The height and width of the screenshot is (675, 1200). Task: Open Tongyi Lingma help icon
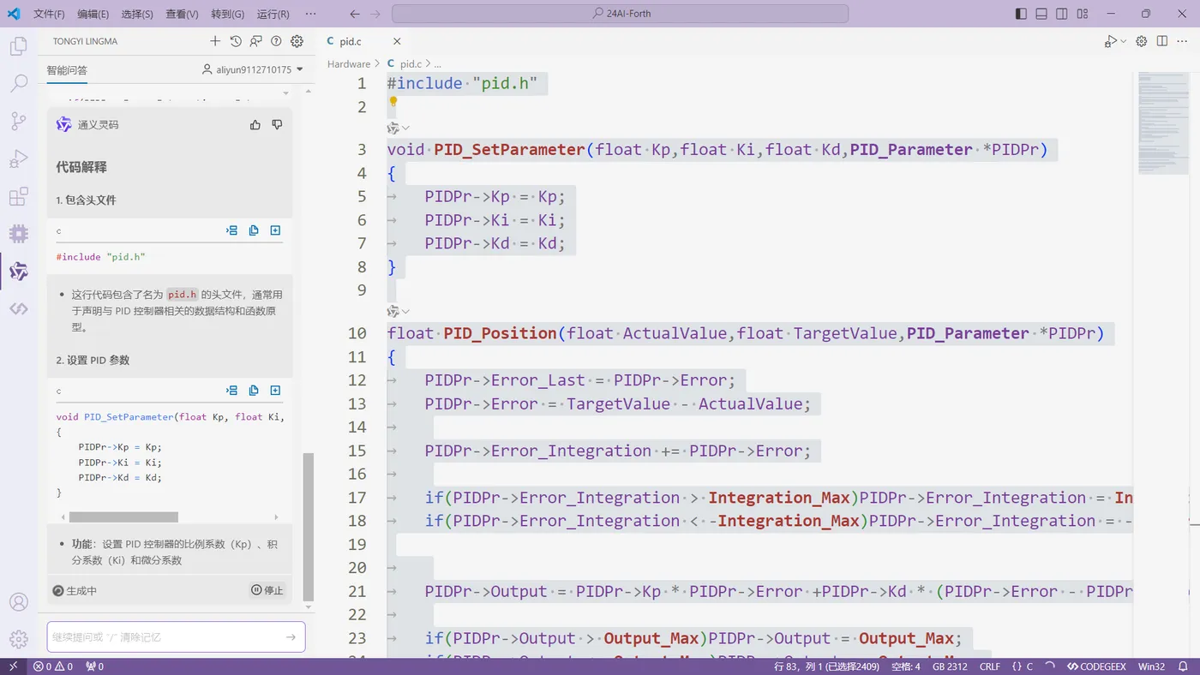[276, 41]
